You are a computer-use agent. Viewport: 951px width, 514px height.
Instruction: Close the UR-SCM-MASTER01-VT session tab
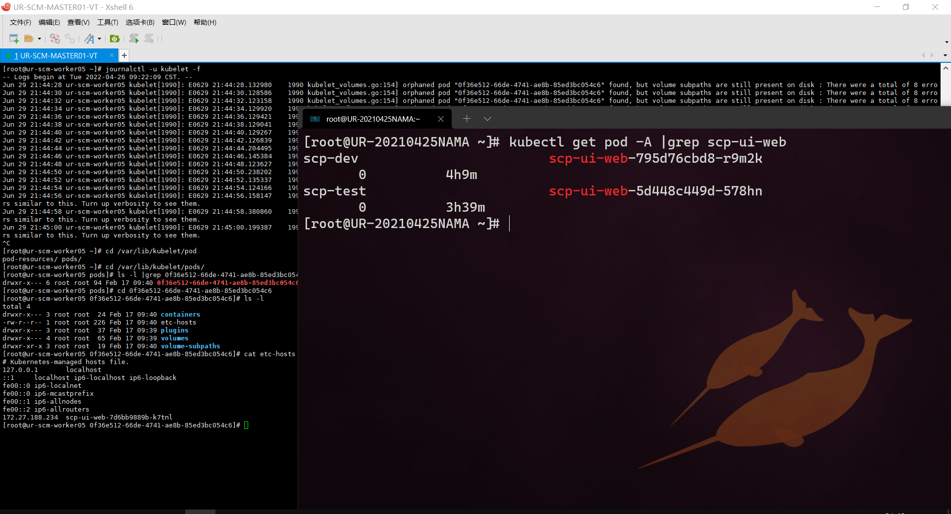coord(111,55)
